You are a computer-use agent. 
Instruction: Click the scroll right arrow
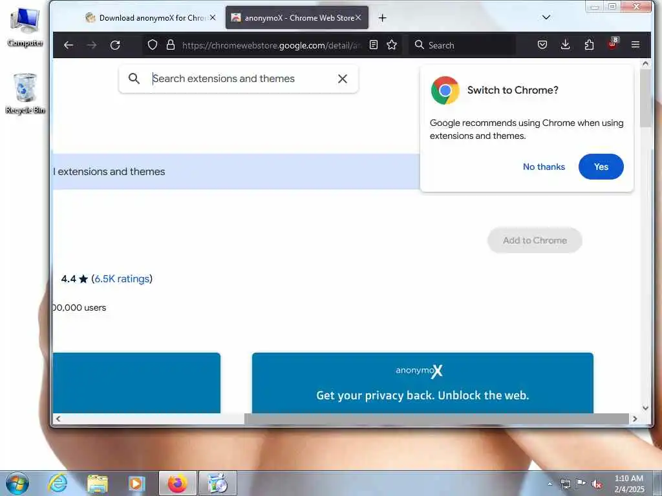coord(635,418)
